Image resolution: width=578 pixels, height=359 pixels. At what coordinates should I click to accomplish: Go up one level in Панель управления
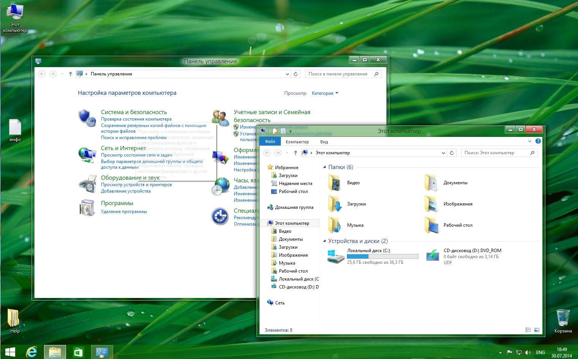(x=71, y=74)
